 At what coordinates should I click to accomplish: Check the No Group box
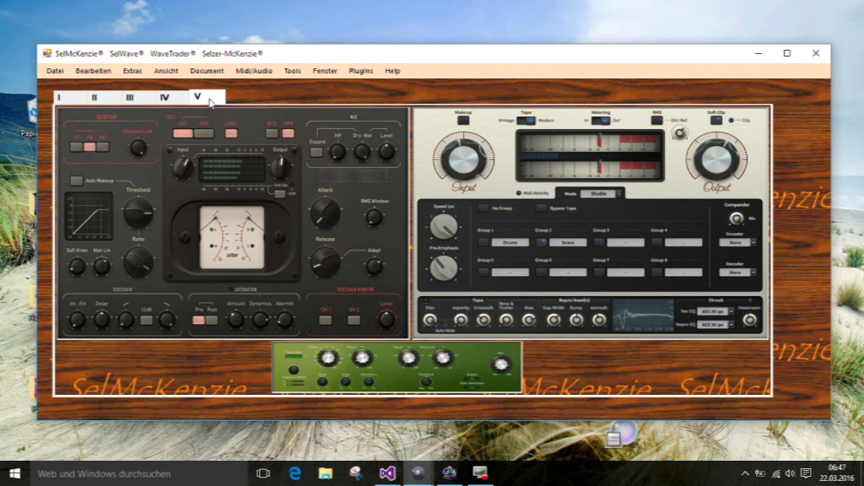483,208
